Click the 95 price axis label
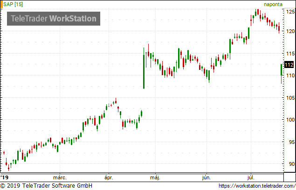The image size is (296, 190). (292, 142)
